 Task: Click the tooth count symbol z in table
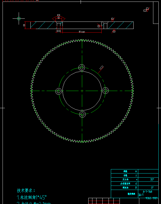[x=136, y=176]
